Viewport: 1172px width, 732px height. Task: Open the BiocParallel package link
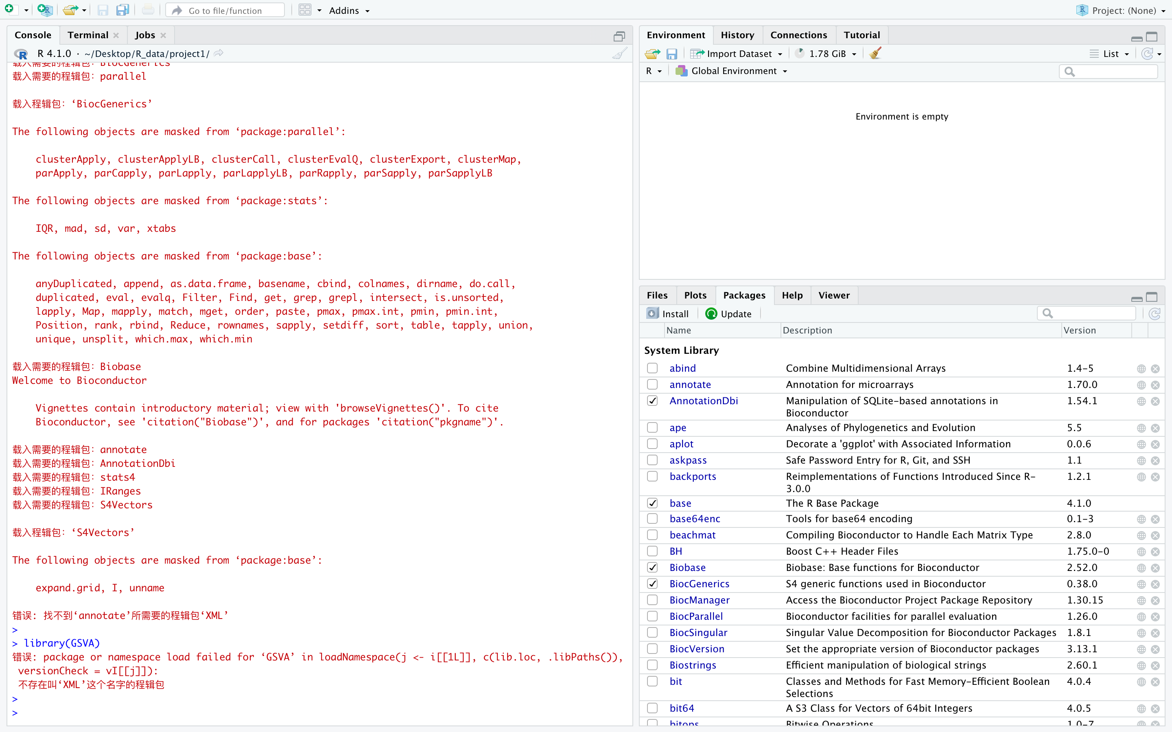tap(696, 616)
